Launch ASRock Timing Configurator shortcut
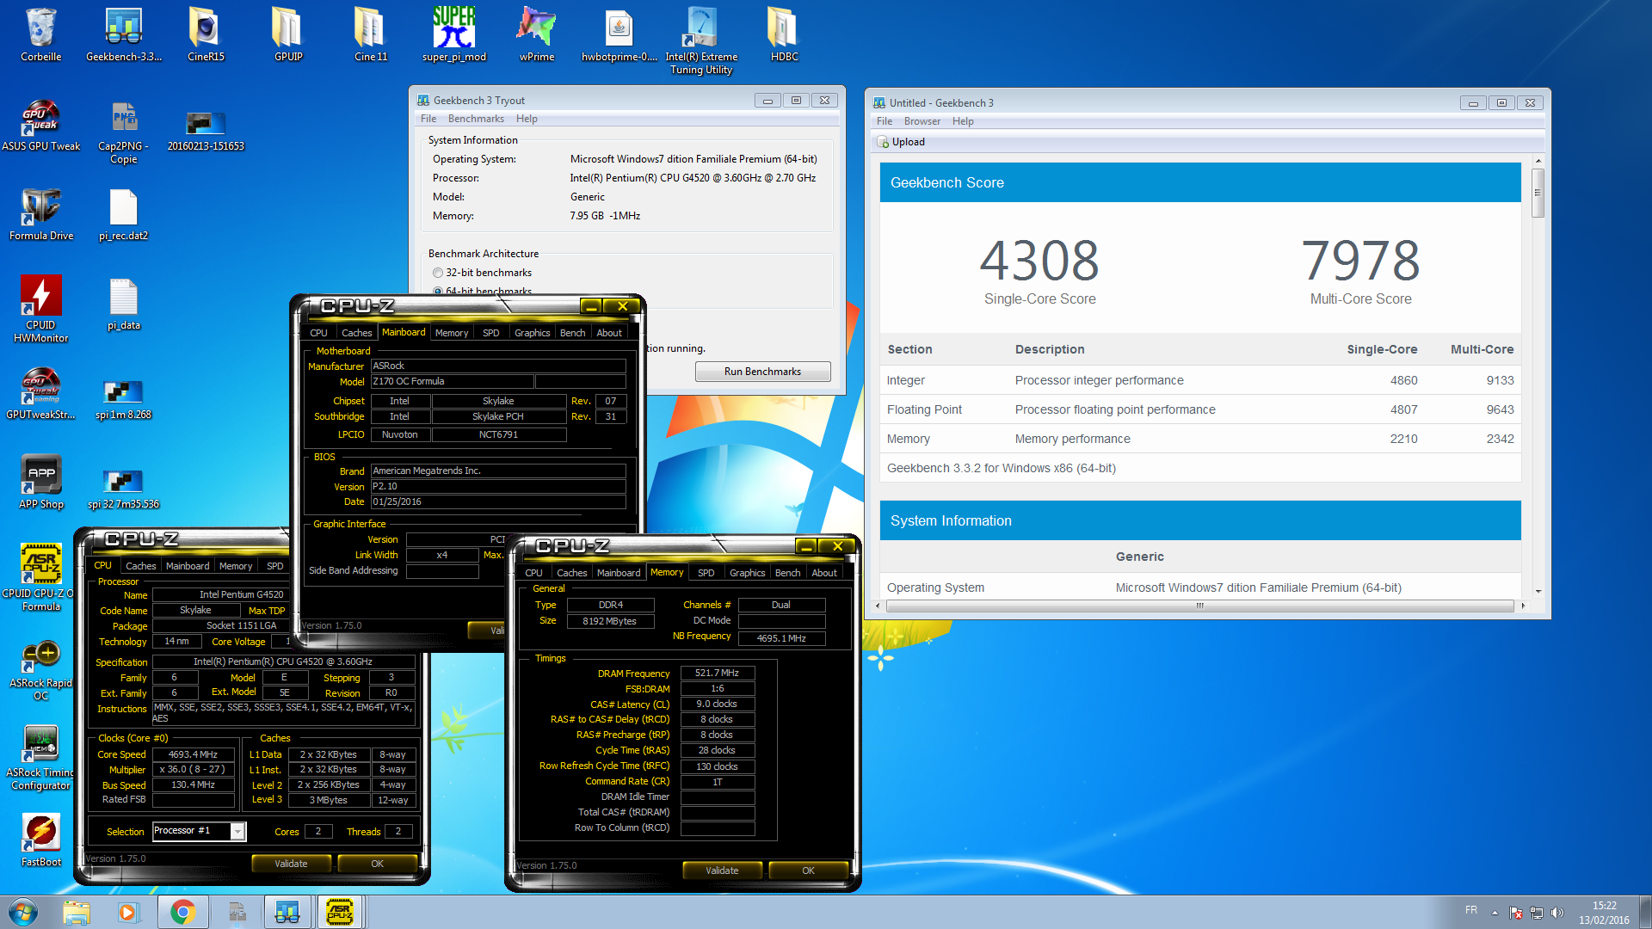The width and height of the screenshot is (1652, 929). tap(40, 759)
